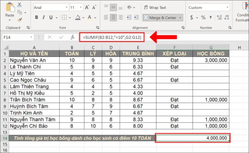Click cell 'Trịnh Kim Anh'

tap(34, 113)
